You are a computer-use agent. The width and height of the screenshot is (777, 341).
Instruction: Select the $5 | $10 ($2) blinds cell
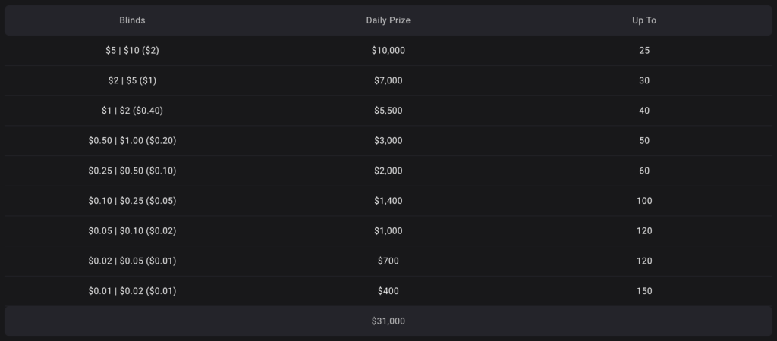[132, 51]
